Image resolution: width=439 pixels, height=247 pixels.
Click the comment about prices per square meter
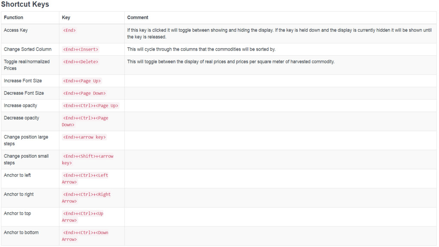[231, 62]
